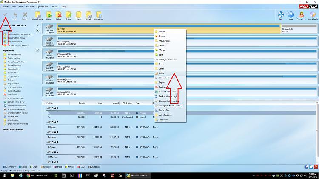The image size is (319, 179).
Task: Select the Move/Resize toolbar icon
Action: tap(37, 16)
